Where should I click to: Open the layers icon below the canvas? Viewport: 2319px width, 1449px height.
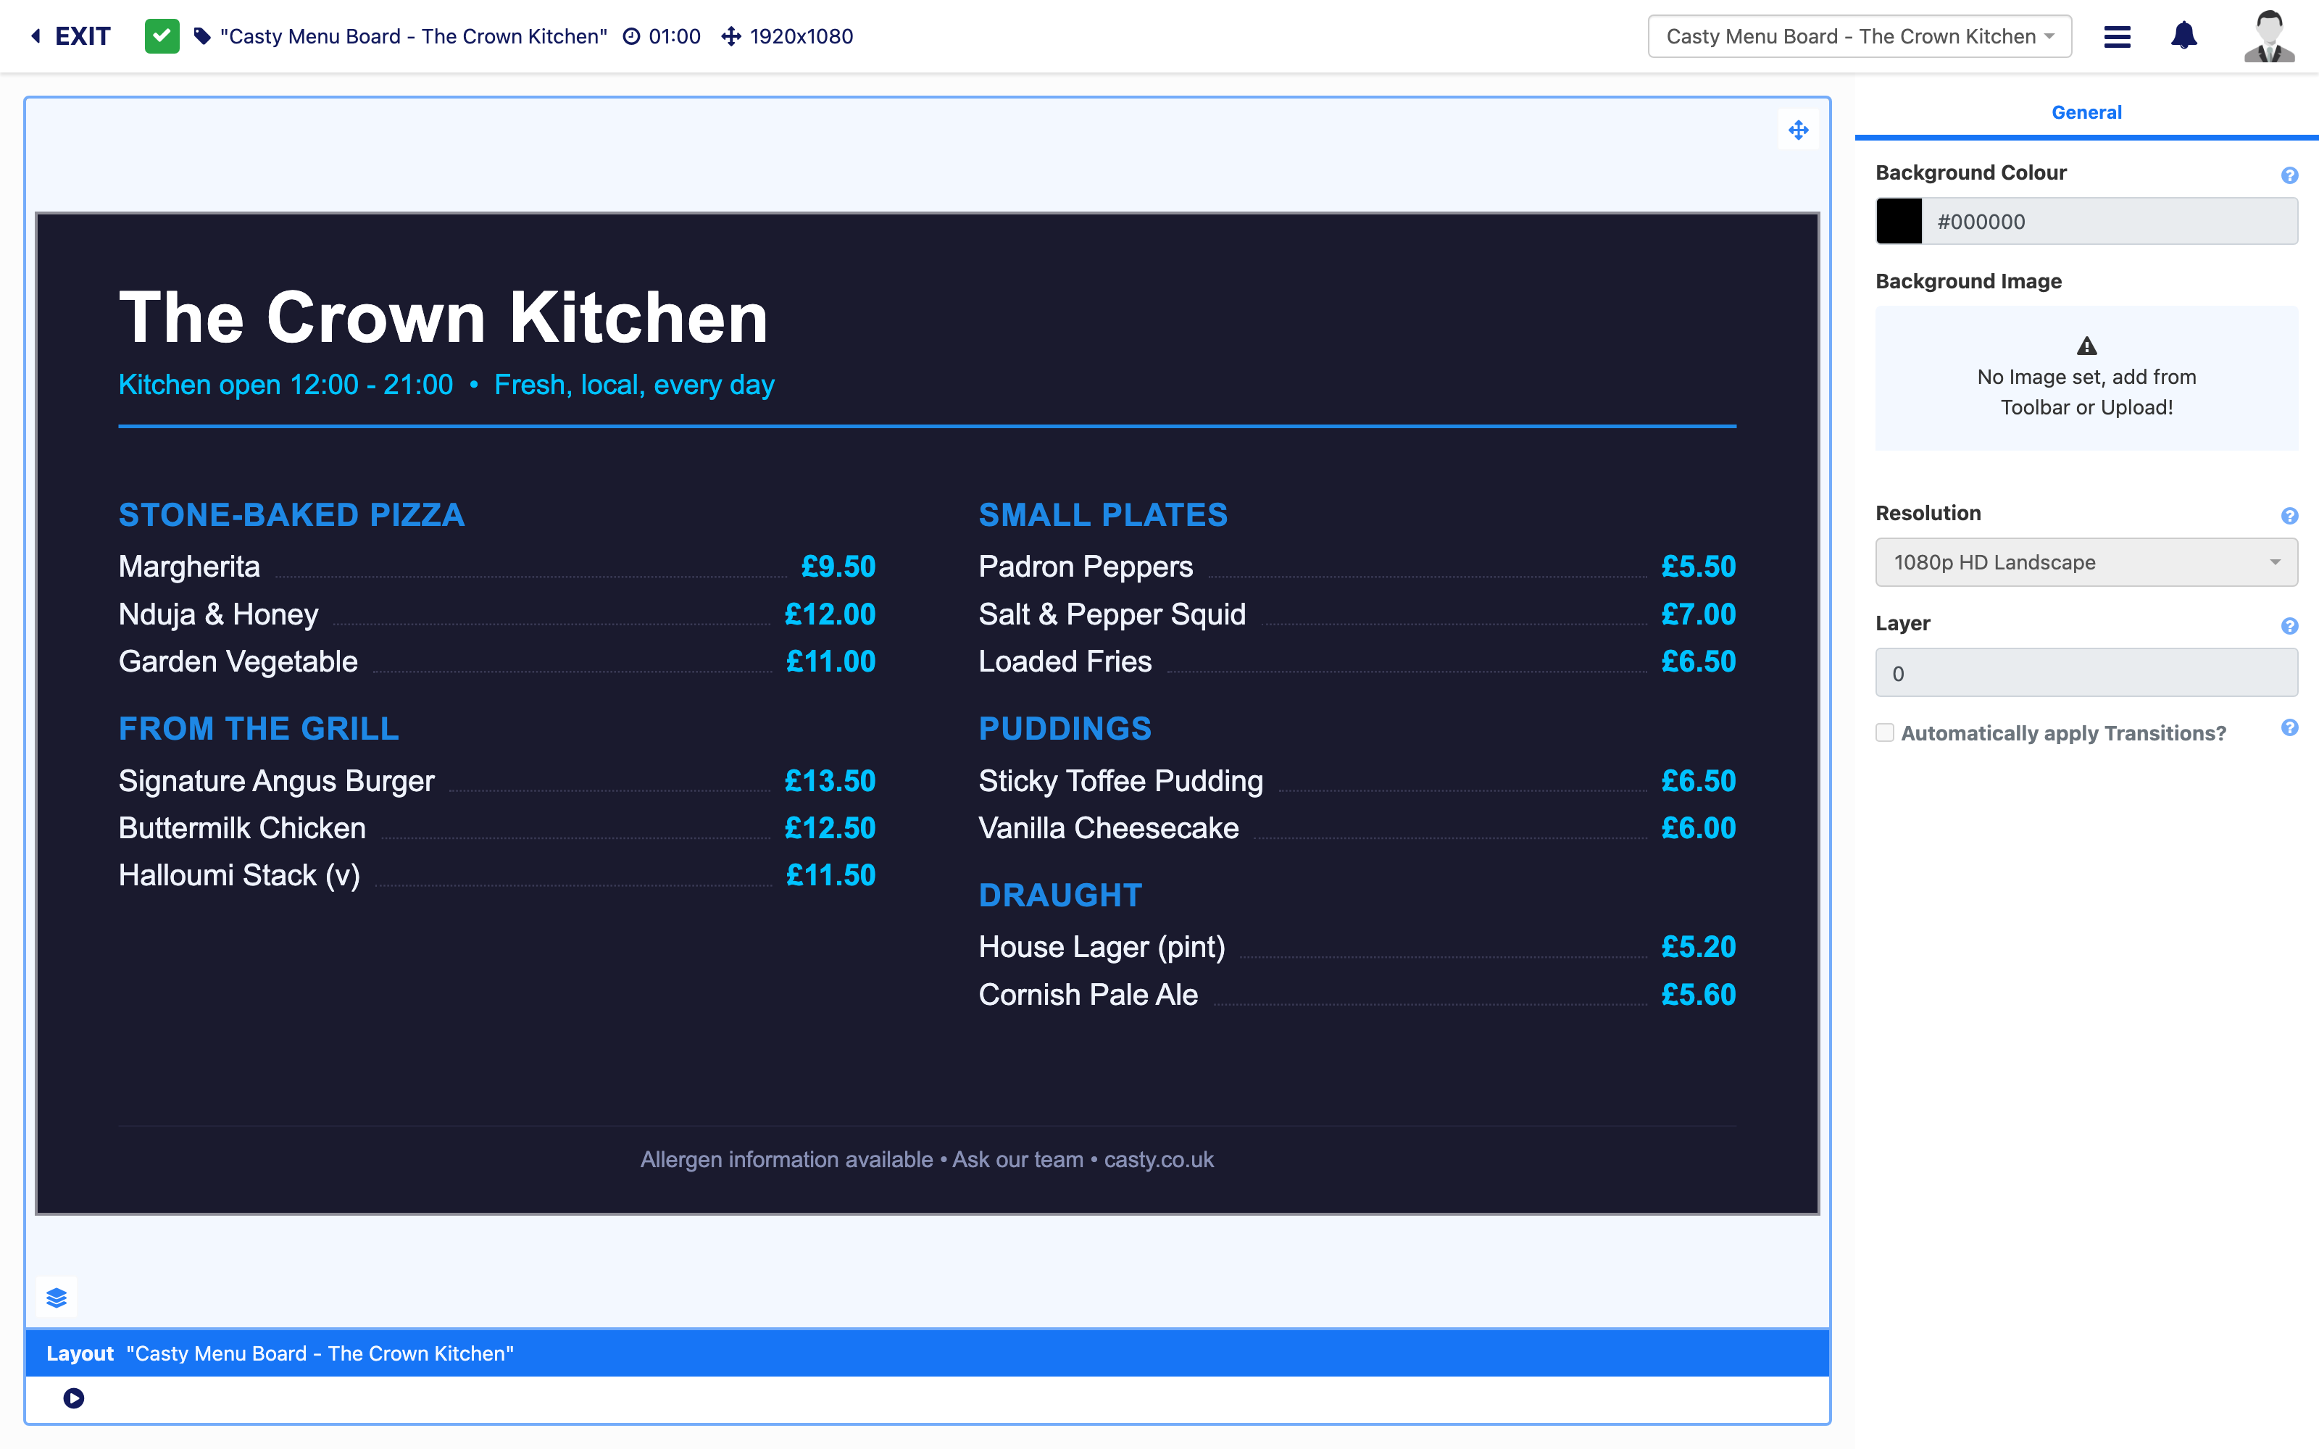pos(57,1298)
